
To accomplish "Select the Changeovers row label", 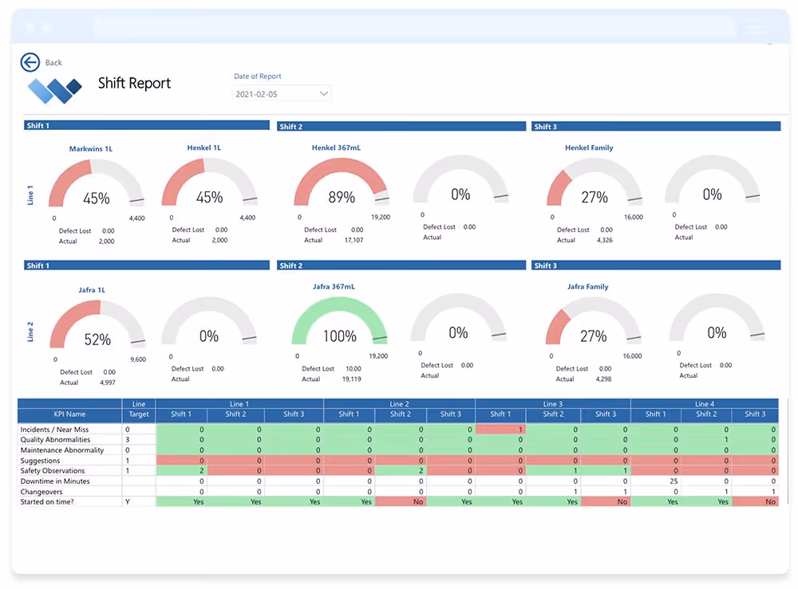I will (x=41, y=492).
